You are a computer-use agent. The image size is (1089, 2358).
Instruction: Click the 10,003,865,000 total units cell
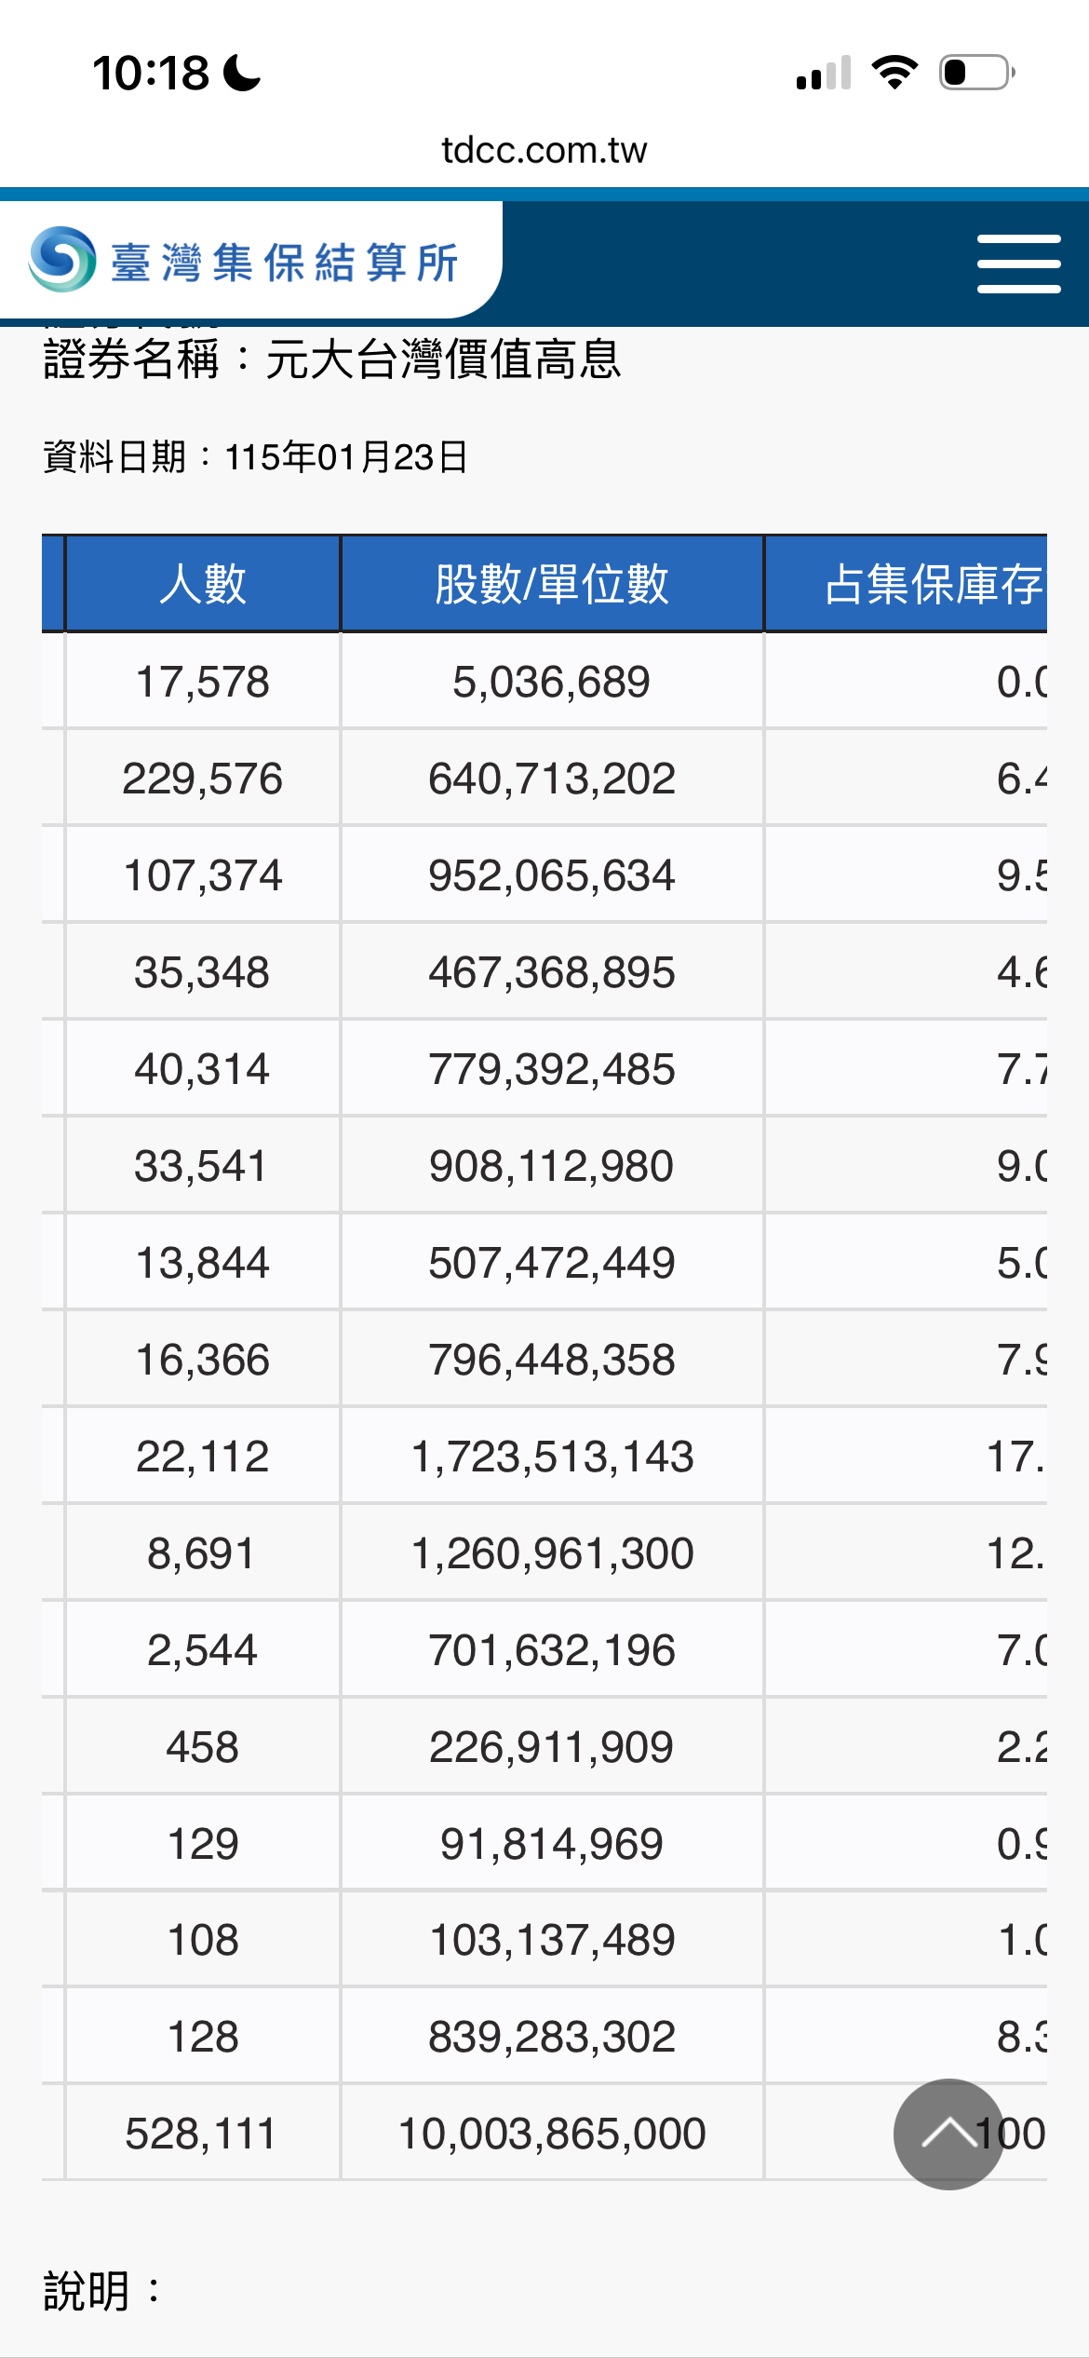[552, 2134]
